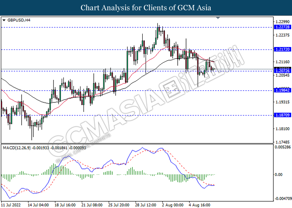Click the Chart Analysis for Clients title
The width and height of the screenshot is (292, 208).
tap(146, 8)
